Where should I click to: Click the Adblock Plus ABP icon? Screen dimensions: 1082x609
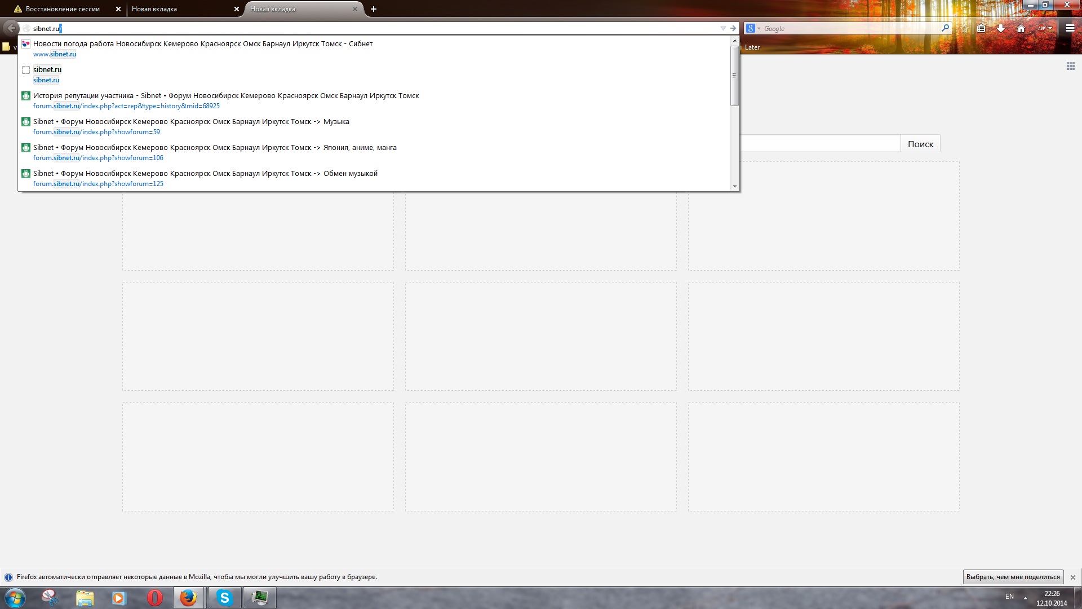(x=1041, y=28)
